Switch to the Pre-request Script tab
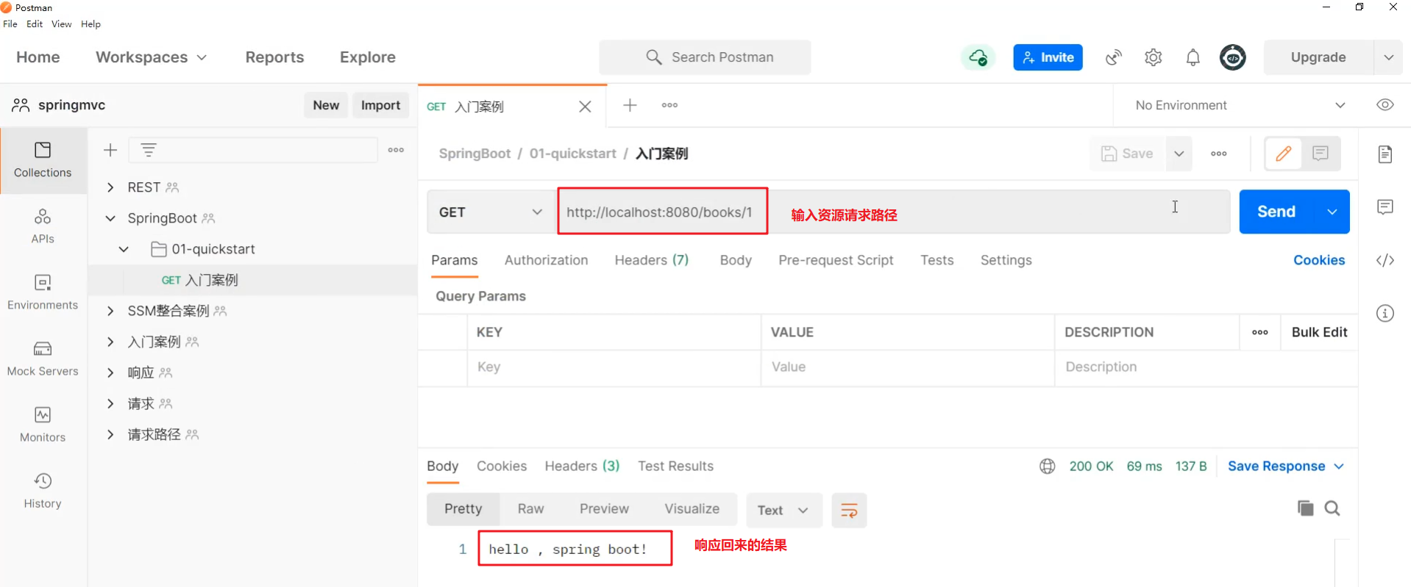Screen dimensions: 1411x587 836,260
